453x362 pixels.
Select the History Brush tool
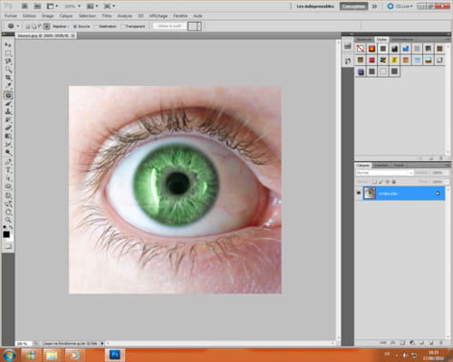(8, 120)
